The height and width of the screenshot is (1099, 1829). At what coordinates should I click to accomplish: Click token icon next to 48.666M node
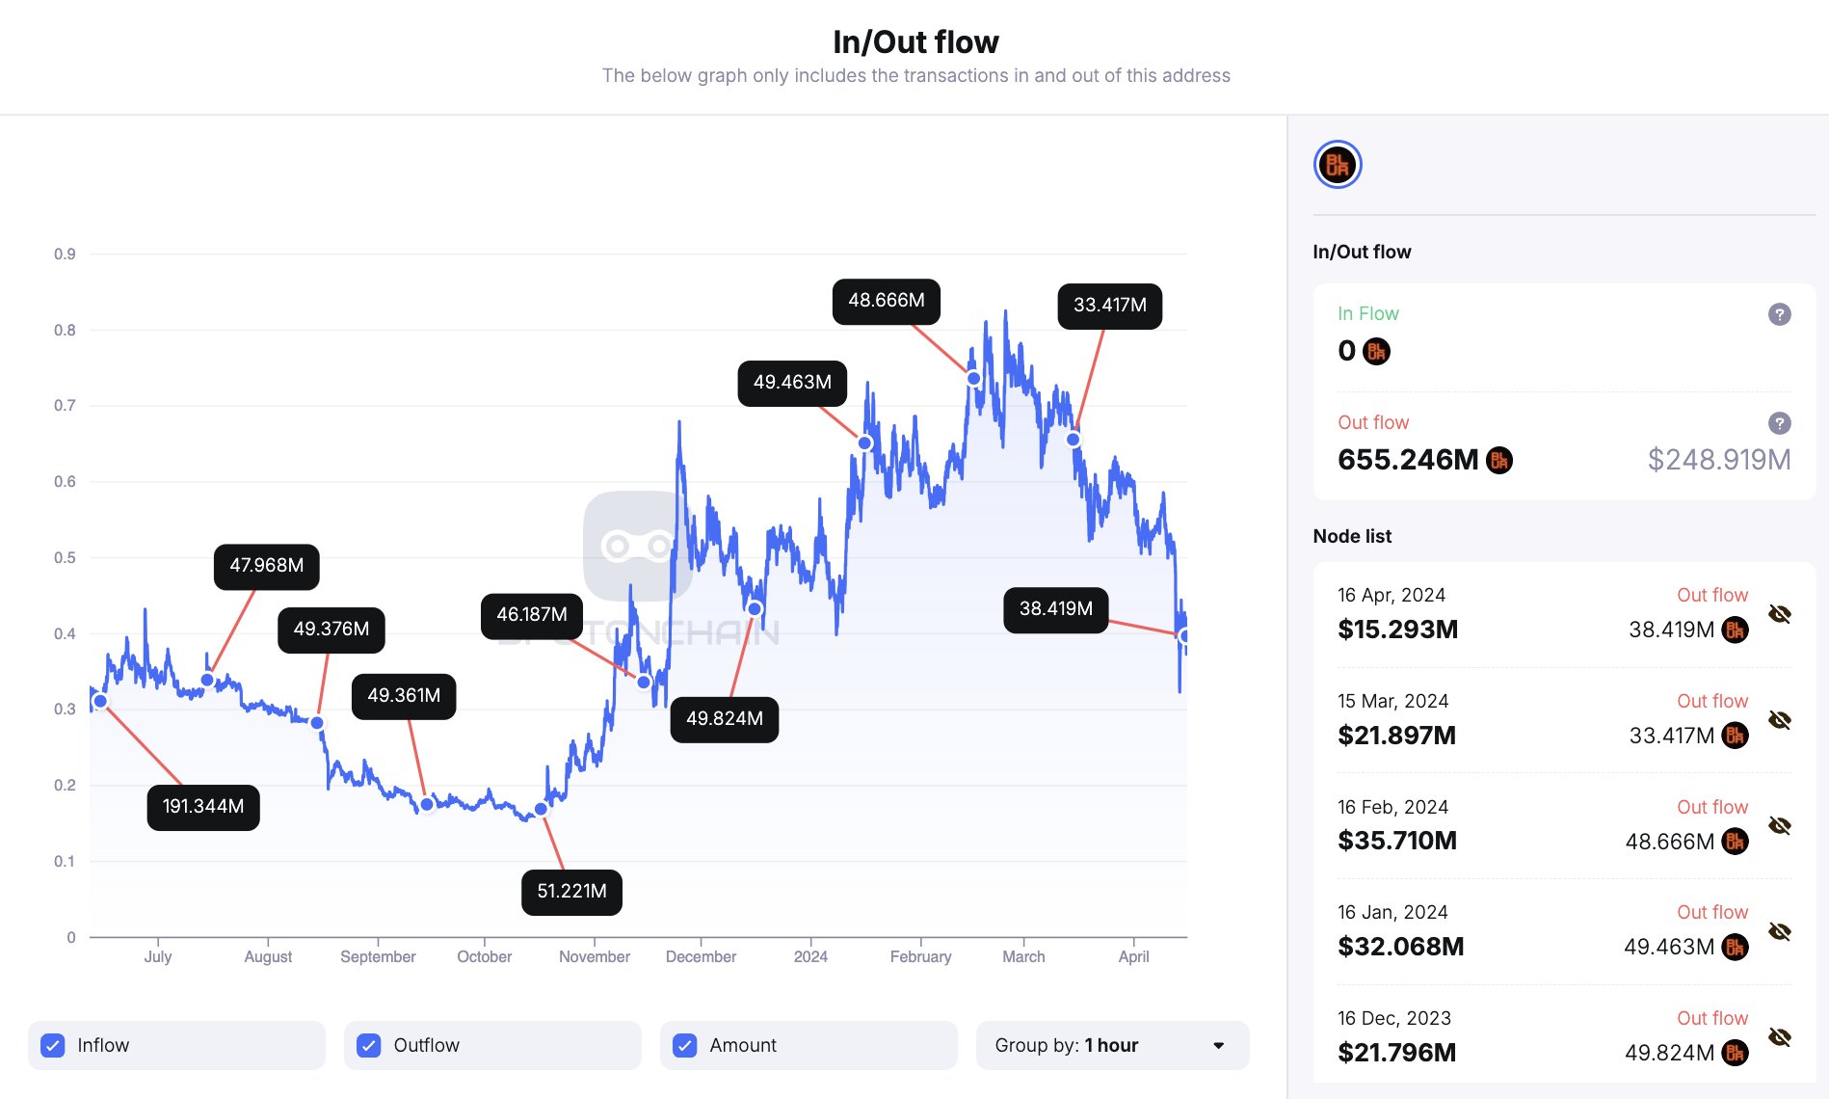[x=1735, y=842]
